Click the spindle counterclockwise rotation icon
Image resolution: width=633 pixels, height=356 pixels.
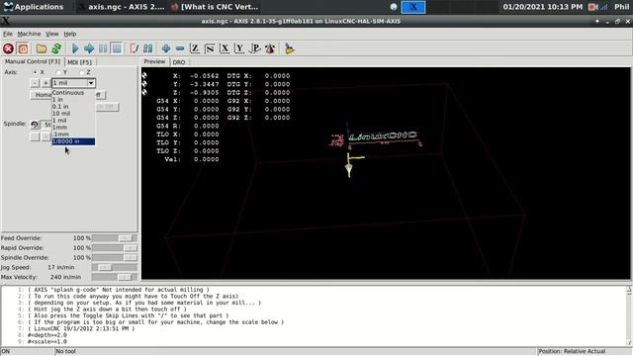click(35, 125)
